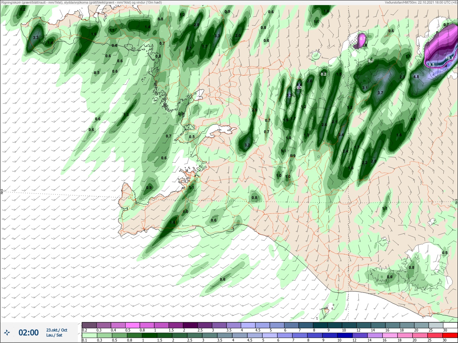
Task: Click the 9.5 precipitation value on the map
Action: pos(432,65)
